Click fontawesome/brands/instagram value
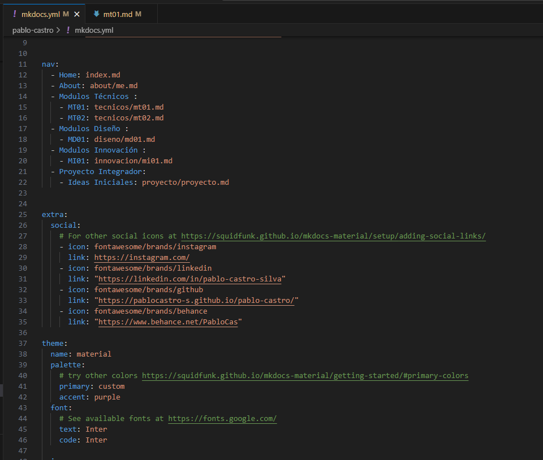 click(x=155, y=247)
